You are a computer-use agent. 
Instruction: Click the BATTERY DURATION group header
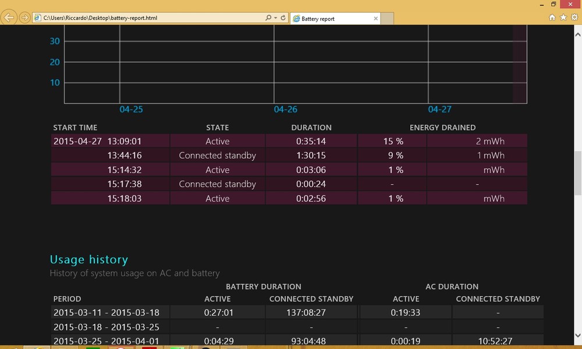264,287
